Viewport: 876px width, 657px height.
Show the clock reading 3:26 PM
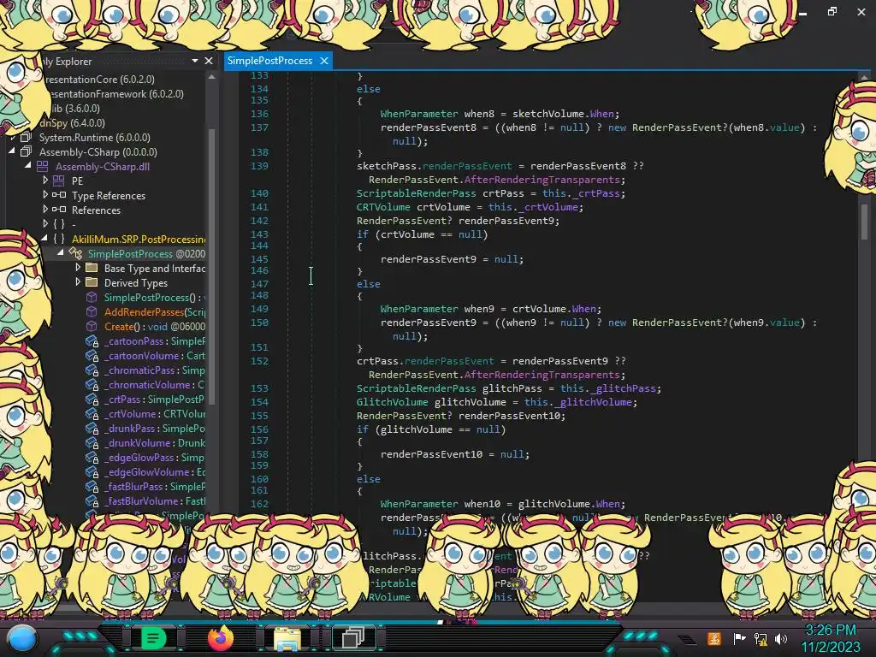coord(830,630)
